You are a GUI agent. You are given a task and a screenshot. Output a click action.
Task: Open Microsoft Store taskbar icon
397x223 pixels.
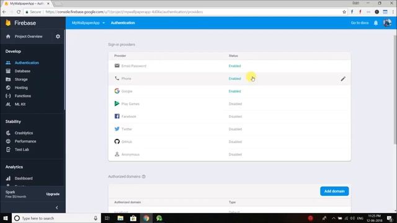[133, 218]
